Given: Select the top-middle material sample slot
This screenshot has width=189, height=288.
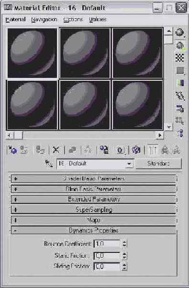Looking at the screenshot, I should pyautogui.click(x=85, y=53).
